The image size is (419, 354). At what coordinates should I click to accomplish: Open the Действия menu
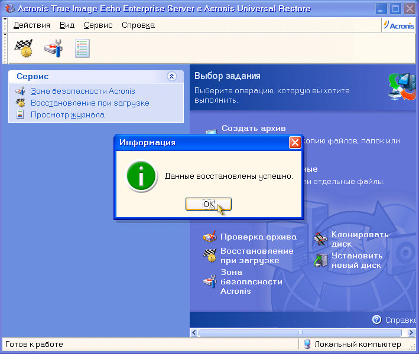tap(32, 25)
